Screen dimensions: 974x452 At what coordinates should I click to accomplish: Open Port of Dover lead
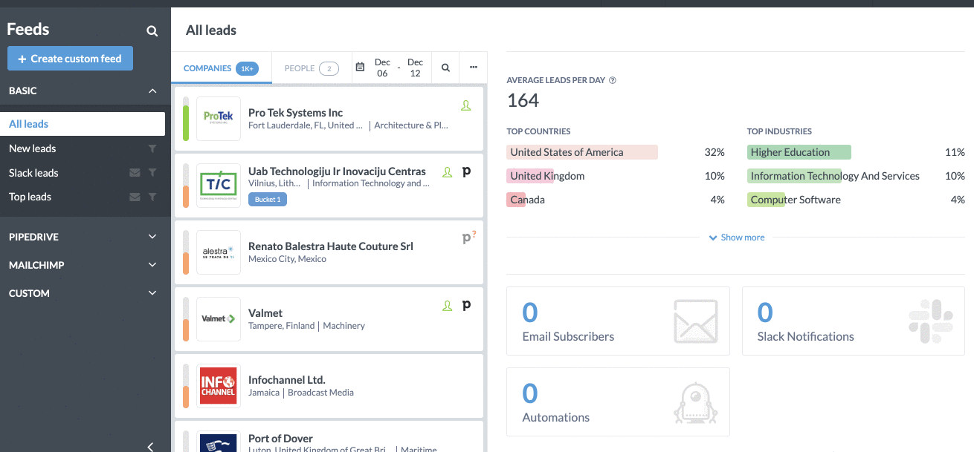tap(329, 436)
